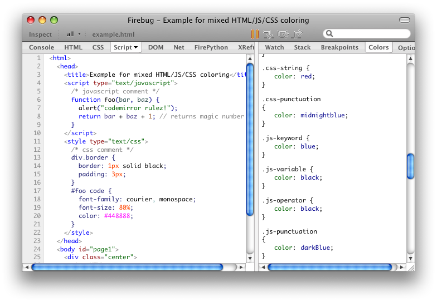This screenshot has width=437, height=302.
Task: Click the Colors pane scroll down arrow
Action: 410,258
